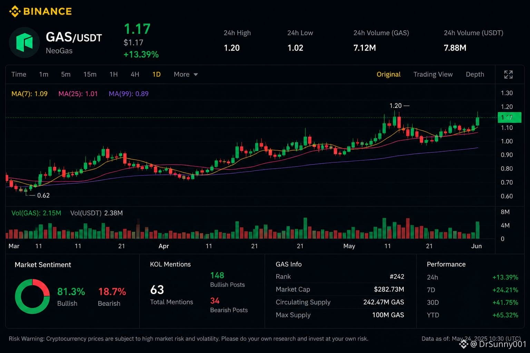
Task: Click the 0.62 low marker on chart
Action: (43, 195)
